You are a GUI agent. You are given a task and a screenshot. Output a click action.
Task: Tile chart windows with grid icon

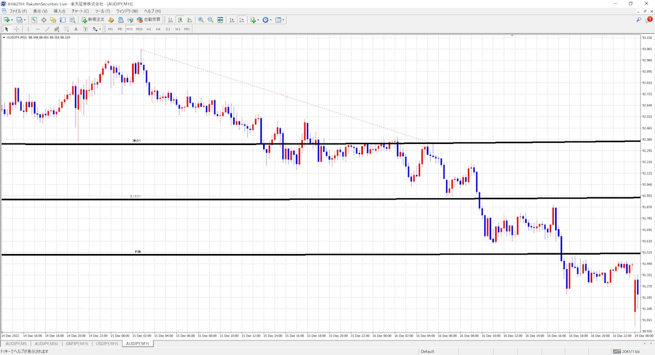click(x=220, y=20)
